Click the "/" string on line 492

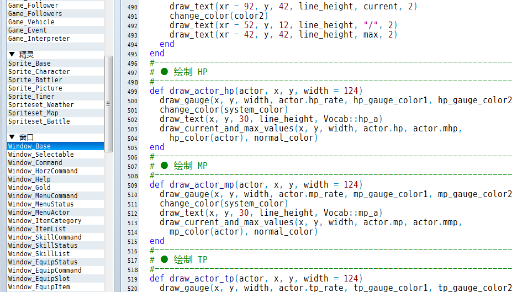pos(371,25)
